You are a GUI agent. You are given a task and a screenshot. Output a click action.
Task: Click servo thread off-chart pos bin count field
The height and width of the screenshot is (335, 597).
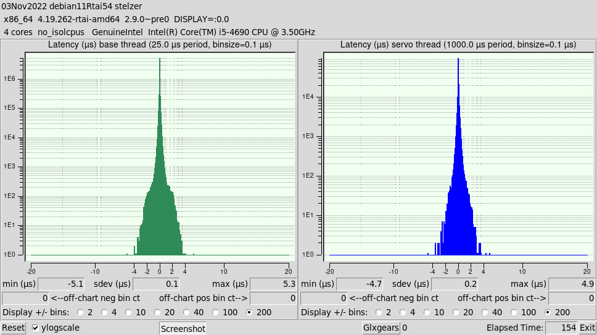pos(572,298)
